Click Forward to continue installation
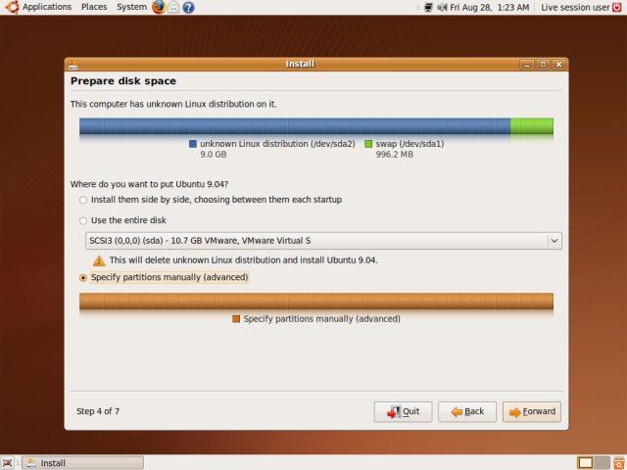The width and height of the screenshot is (627, 470). click(532, 411)
